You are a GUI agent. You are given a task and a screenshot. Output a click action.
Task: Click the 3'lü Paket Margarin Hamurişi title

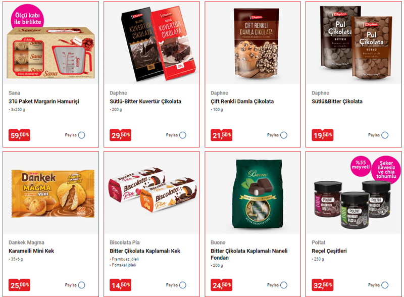pos(44,102)
